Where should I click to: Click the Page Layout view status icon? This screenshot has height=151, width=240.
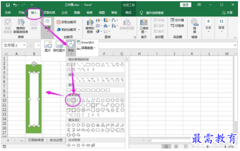pos(176,147)
